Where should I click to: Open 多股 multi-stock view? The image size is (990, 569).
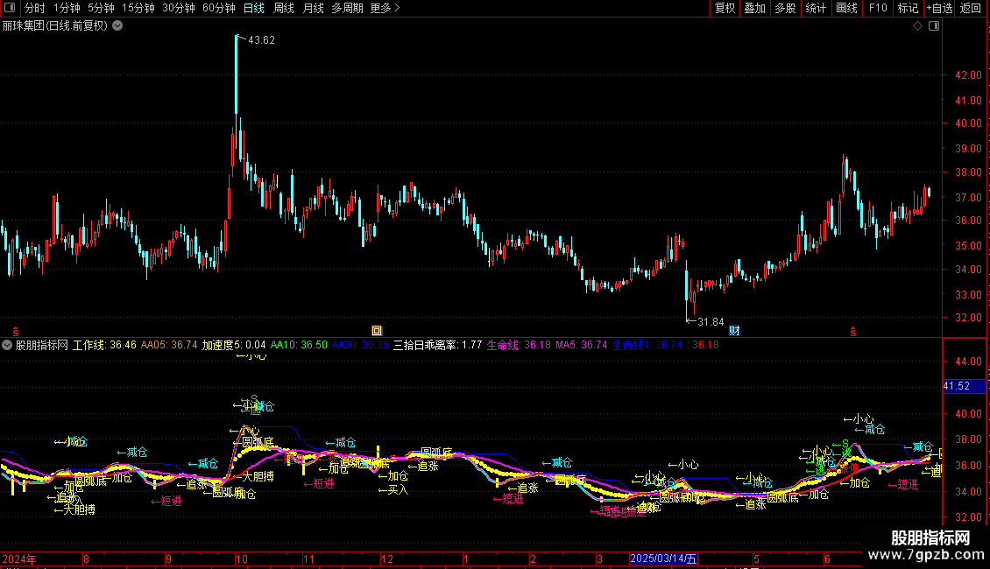785,8
